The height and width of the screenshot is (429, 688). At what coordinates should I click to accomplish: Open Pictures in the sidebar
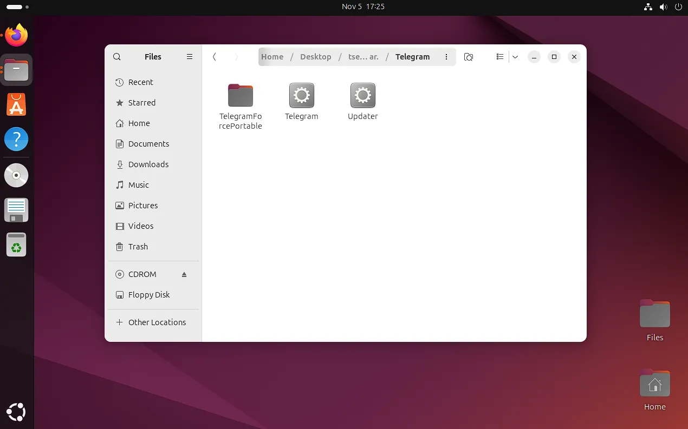pyautogui.click(x=153, y=206)
